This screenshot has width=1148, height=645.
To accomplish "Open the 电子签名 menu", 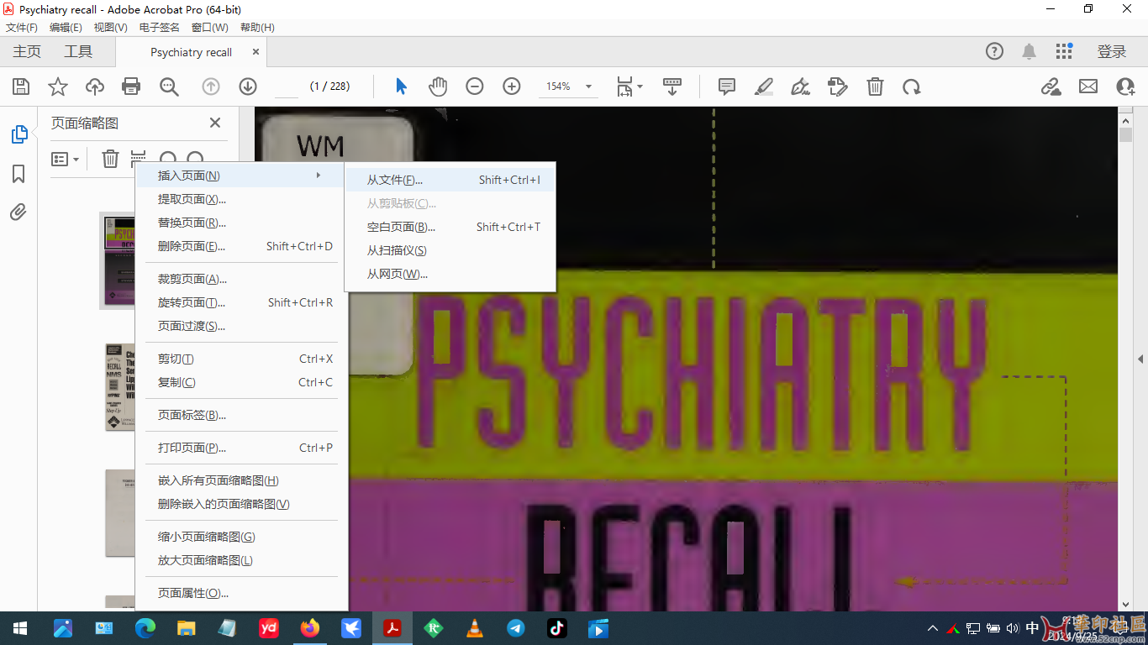I will tap(160, 27).
